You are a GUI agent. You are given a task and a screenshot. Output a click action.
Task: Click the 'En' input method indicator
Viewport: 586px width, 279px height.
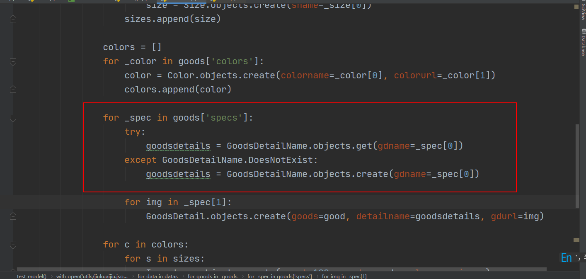pyautogui.click(x=566, y=257)
